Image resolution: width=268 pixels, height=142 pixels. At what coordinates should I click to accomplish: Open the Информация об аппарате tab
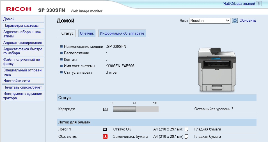122,33
